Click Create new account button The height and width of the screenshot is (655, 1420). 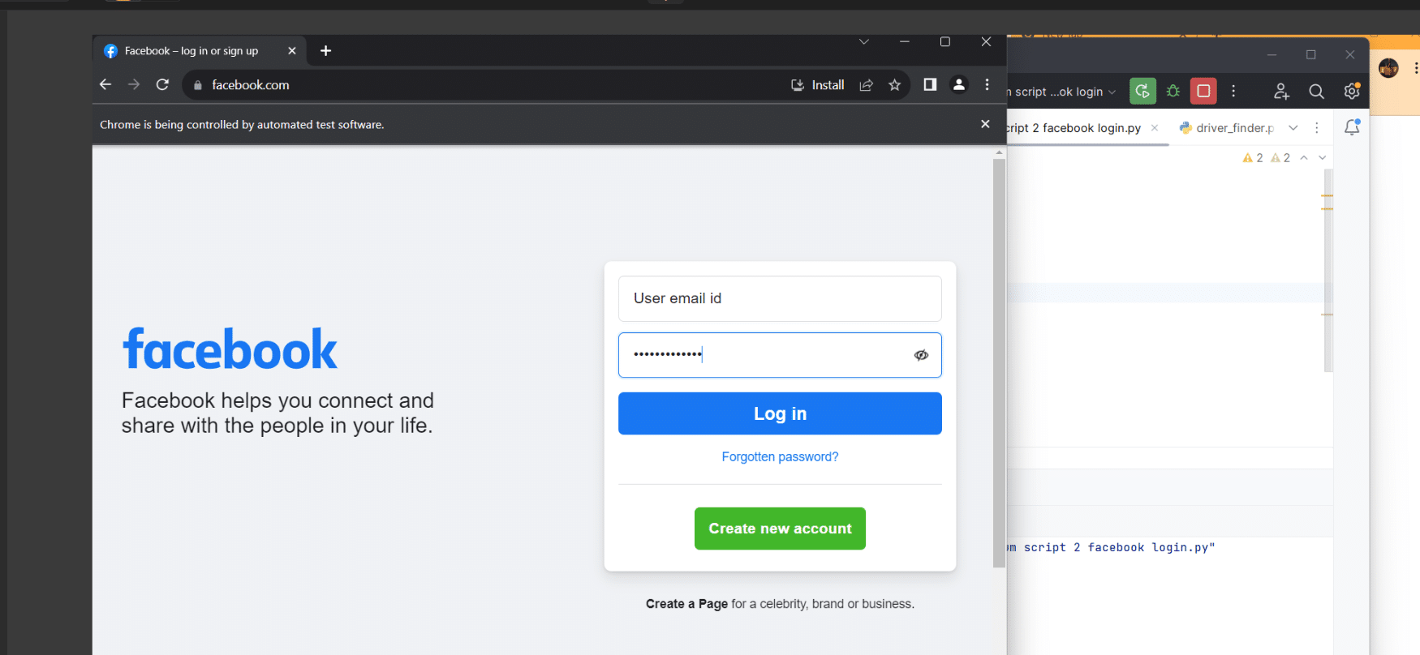point(780,529)
